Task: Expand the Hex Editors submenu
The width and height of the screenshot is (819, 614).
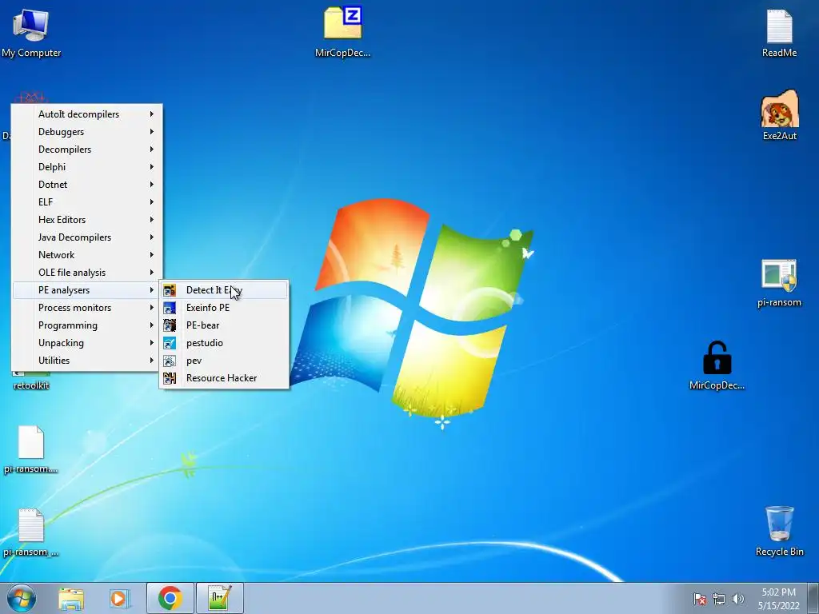Action: pos(86,220)
